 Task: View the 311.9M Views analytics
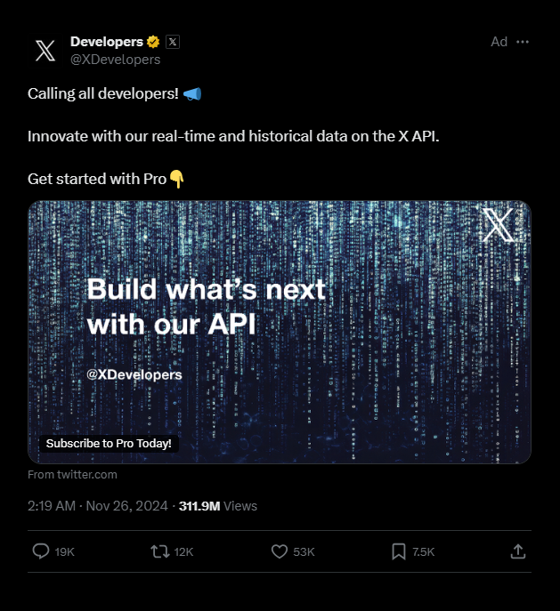(x=217, y=506)
